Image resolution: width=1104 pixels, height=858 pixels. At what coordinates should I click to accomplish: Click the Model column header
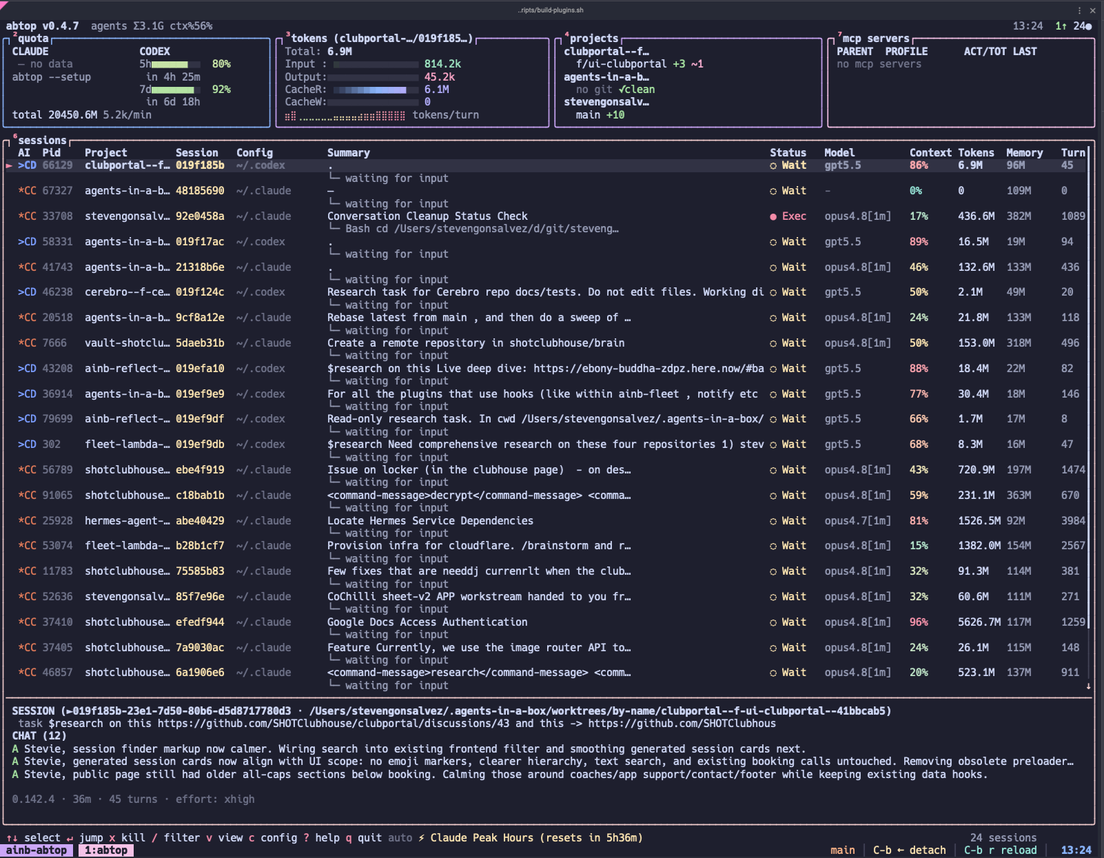pos(839,153)
